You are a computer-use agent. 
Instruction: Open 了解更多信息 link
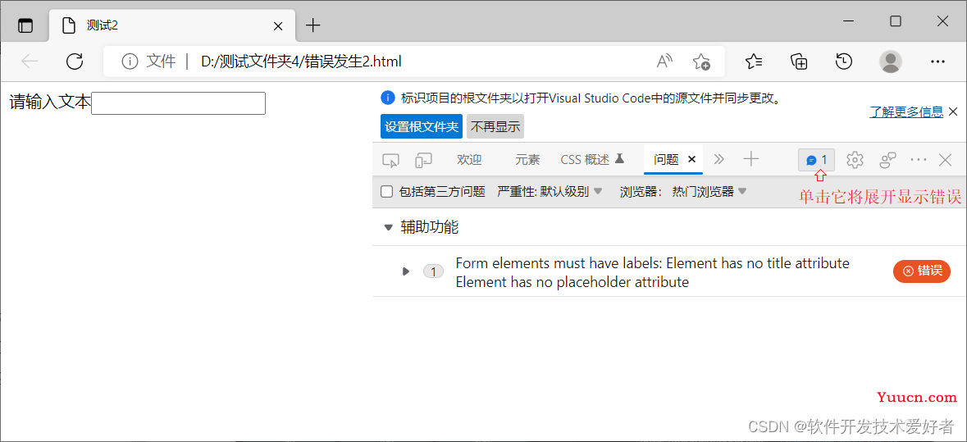[x=906, y=112]
